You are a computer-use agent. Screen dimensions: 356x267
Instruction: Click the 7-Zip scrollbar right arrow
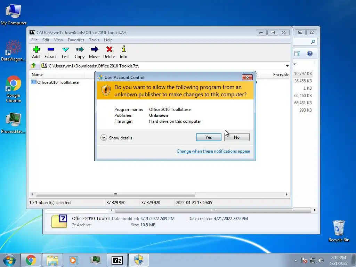coord(286,195)
